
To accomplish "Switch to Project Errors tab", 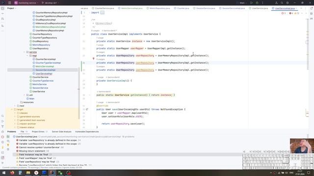I will 40,132.
